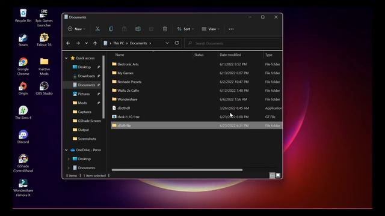This screenshot has height=216, width=385.
Task: Click This PC in the address breadcrumb
Action: pyautogui.click(x=119, y=43)
